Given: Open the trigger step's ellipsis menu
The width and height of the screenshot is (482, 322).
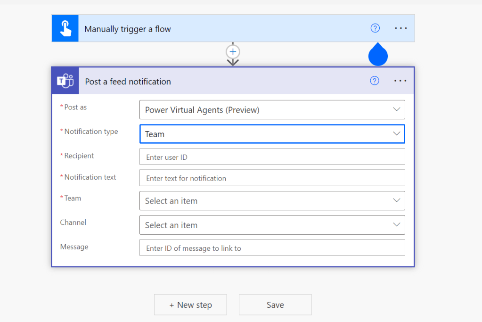Looking at the screenshot, I should pos(400,28).
